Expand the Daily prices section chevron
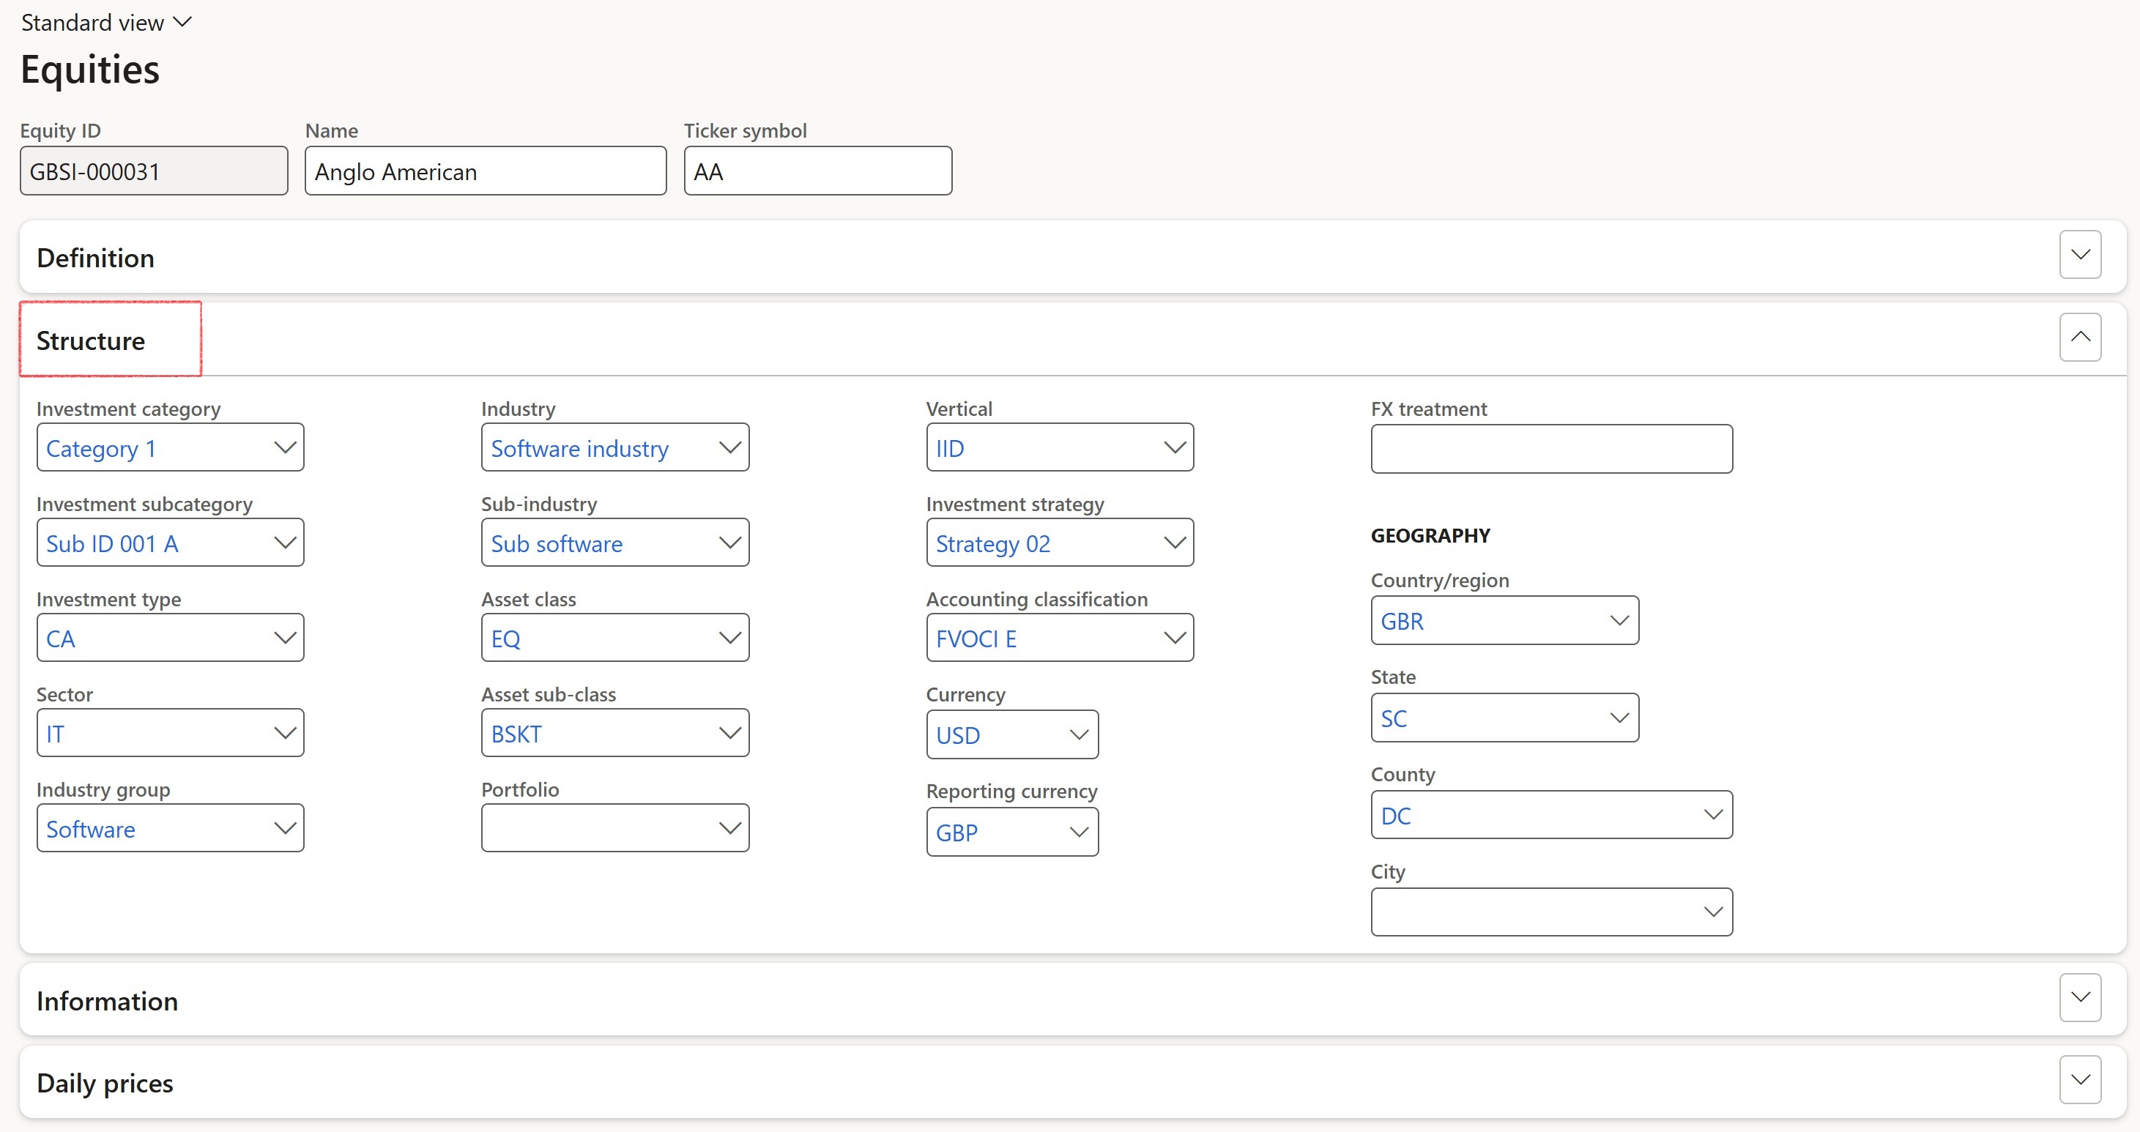The image size is (2140, 1132). [2079, 1080]
